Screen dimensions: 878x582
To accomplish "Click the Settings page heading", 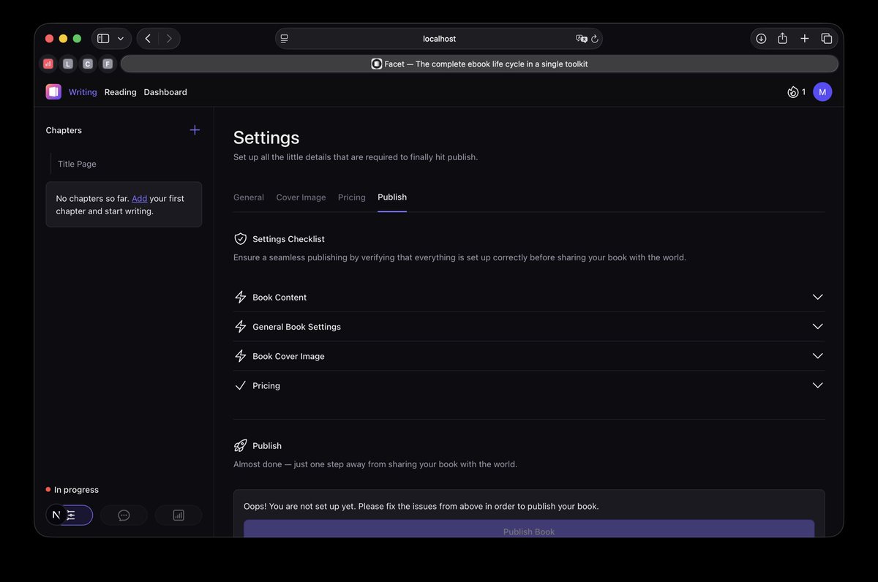I will pos(266,137).
